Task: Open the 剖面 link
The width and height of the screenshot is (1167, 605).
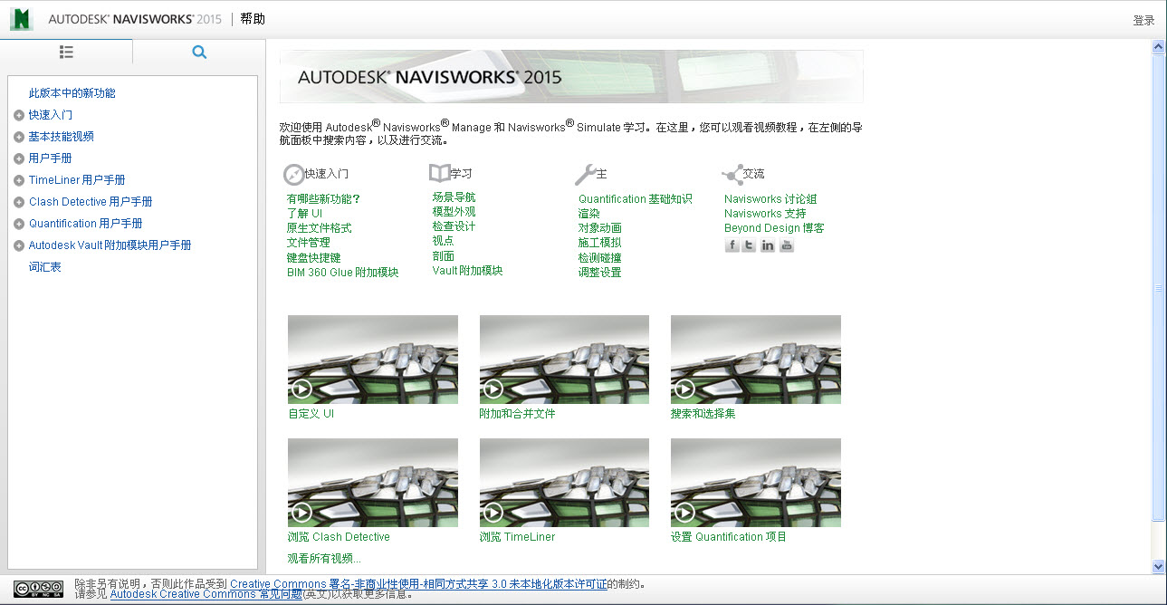Action: [x=443, y=256]
